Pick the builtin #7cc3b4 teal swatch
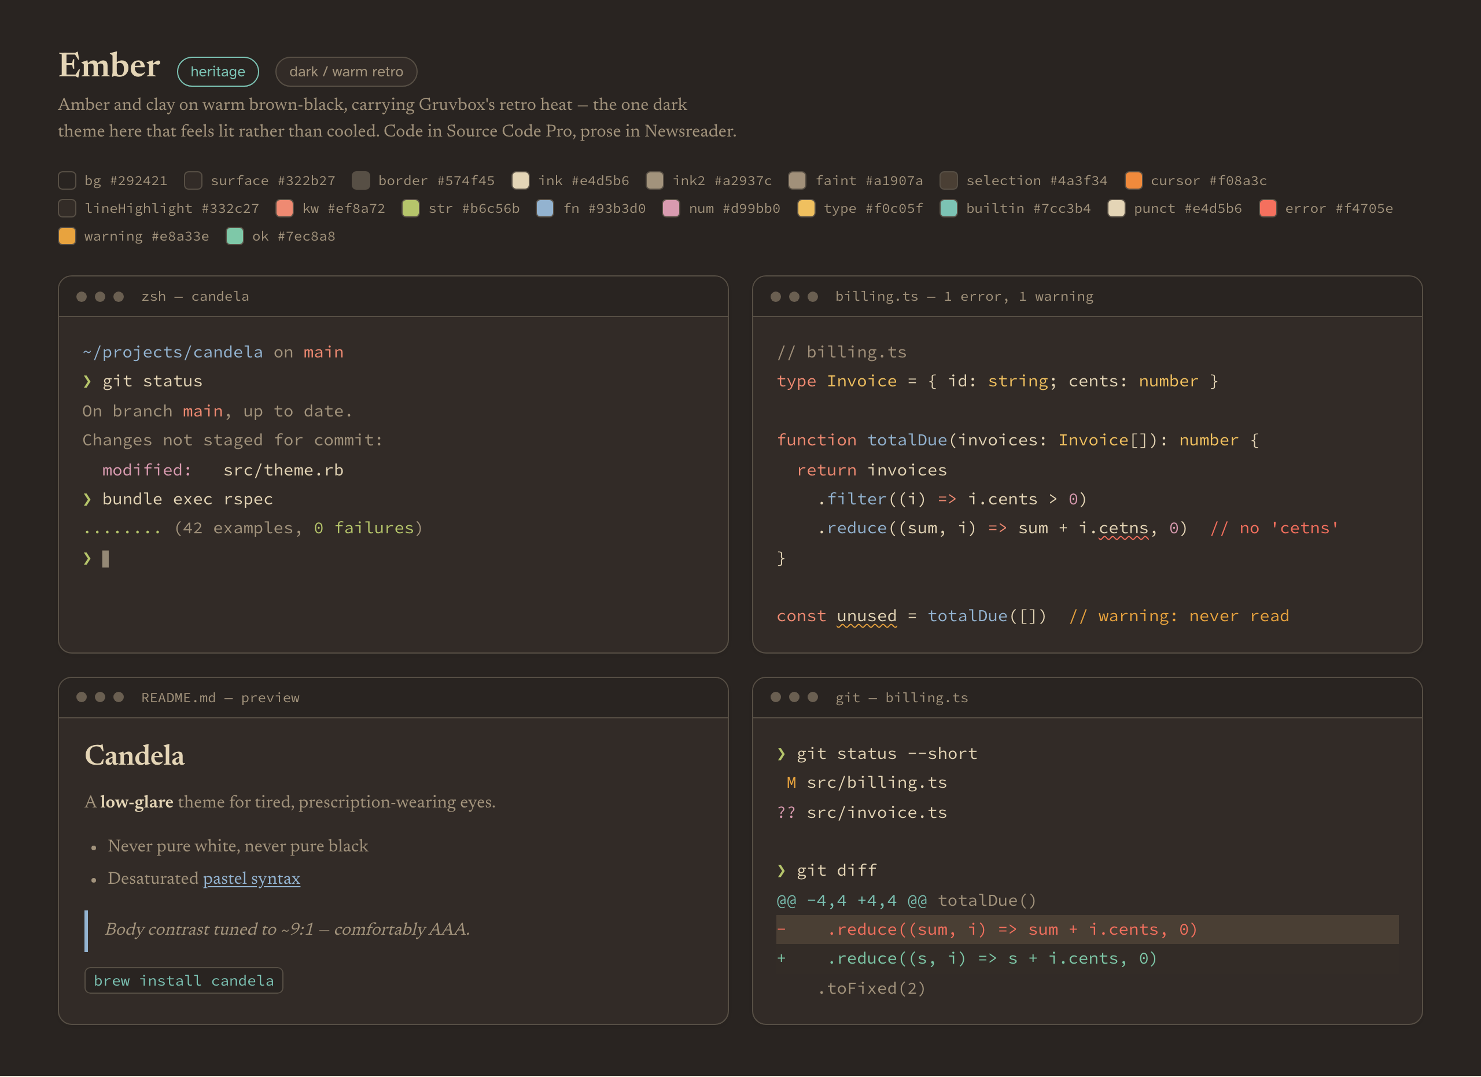 click(x=949, y=208)
